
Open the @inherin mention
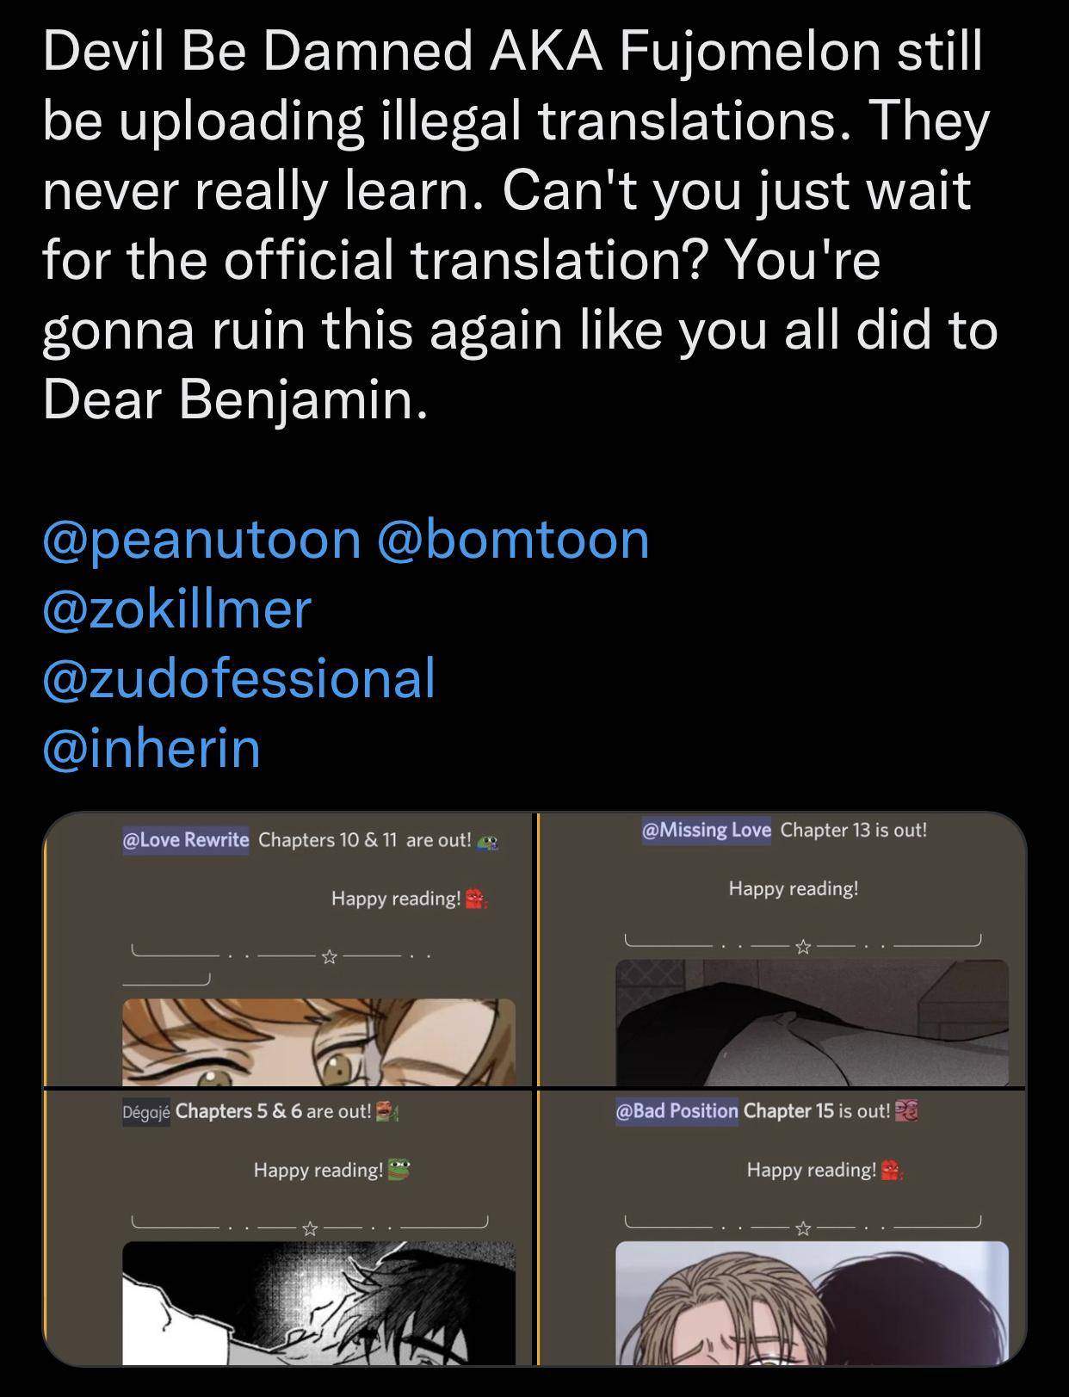(151, 747)
